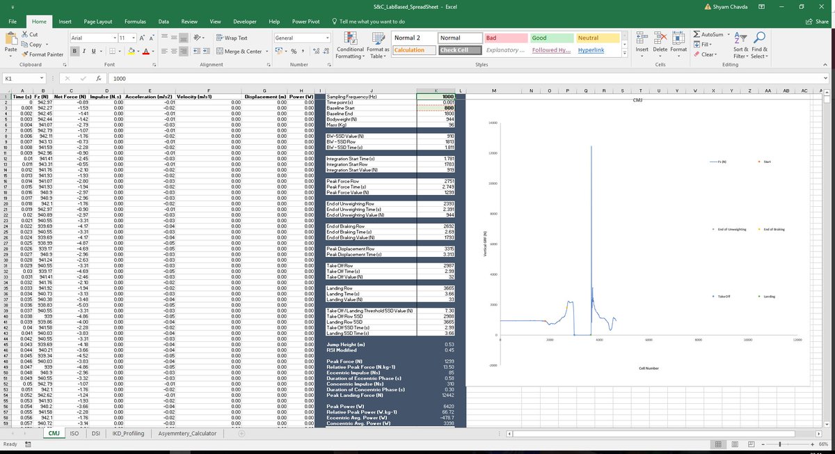Click Decrease Decimal icon
This screenshot has width=835, height=454.
pyautogui.click(x=326, y=51)
